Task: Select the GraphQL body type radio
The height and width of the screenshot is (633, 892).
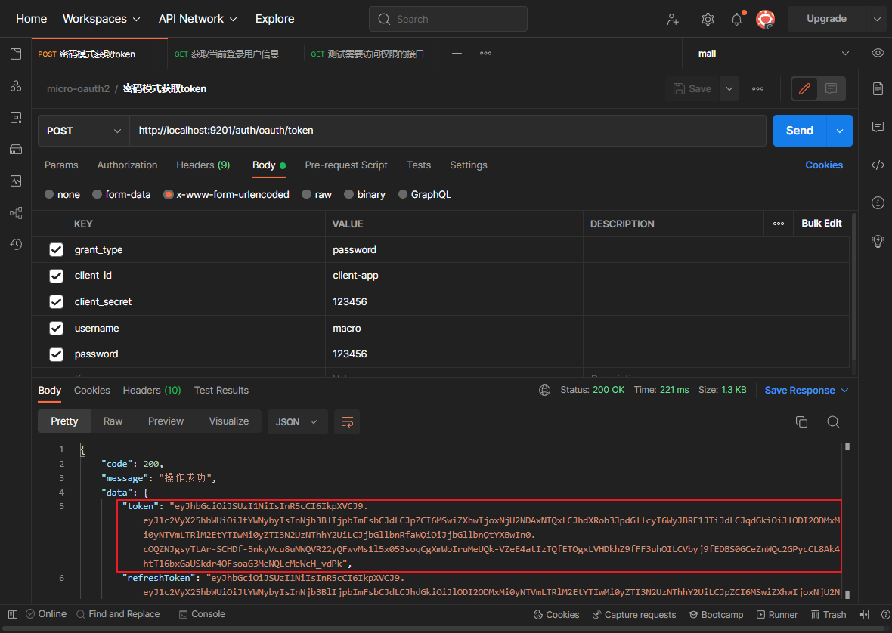Action: pos(403,194)
